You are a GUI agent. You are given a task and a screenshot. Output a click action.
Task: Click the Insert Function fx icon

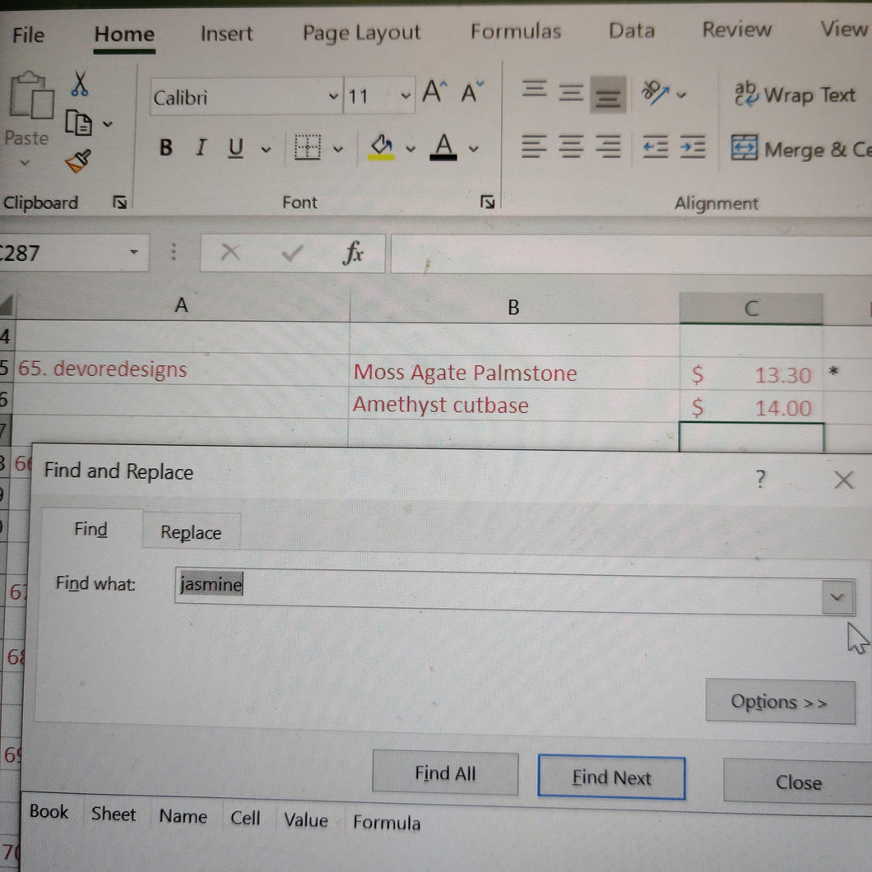[x=353, y=253]
